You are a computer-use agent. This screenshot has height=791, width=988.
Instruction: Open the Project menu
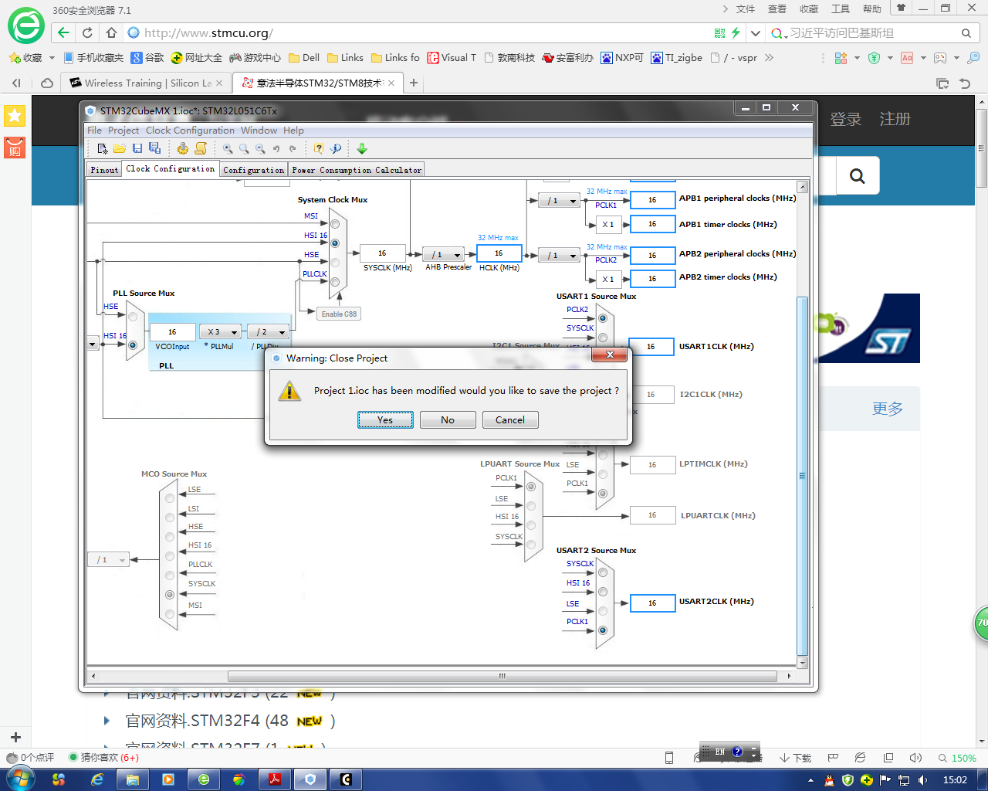click(123, 131)
